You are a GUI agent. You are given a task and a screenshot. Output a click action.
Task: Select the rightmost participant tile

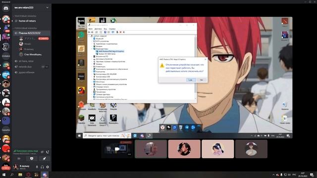coord(251,149)
